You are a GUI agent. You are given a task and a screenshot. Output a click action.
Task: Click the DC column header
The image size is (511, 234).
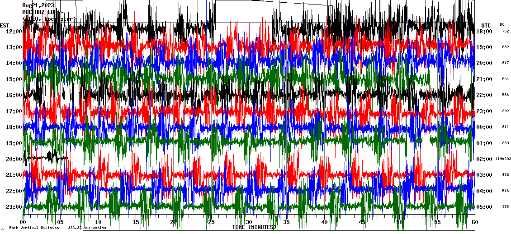click(502, 24)
